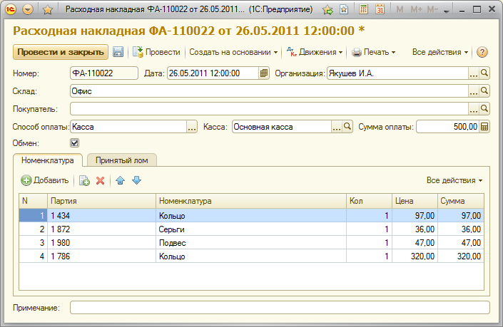Image resolution: width=503 pixels, height=327 pixels.
Task: Click the M- memory subtract button
Action: [x=432, y=9]
